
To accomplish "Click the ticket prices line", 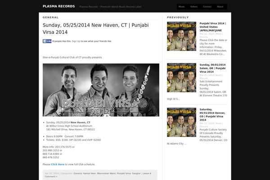I will [x=73, y=140].
